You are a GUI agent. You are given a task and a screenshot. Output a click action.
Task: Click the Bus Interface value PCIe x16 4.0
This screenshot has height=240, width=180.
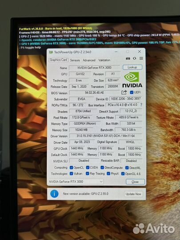pos(123,105)
